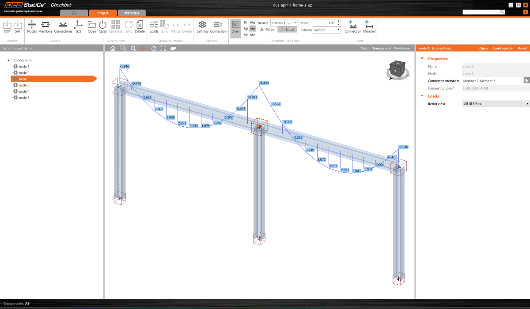Click the IOM import icon
Screen dimensions: 530x309
[x=7, y=26]
